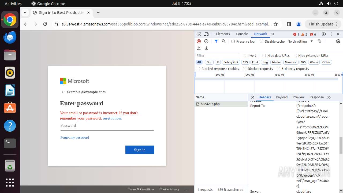Screen dimensions: 343x193
Task: Filter requests by Img type
Action: [x=265, y=62]
